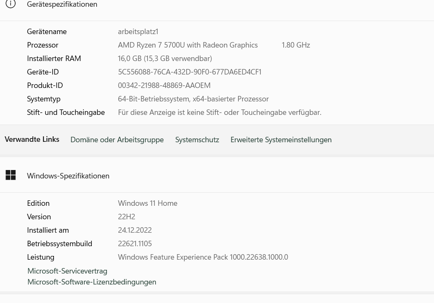Image resolution: width=434 pixels, height=303 pixels.
Task: Open the Microsoft-Servicevertrag link
Action: tap(67, 271)
